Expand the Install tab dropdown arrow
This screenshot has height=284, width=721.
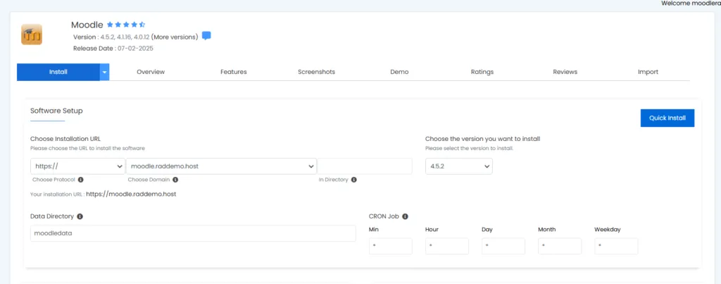pyautogui.click(x=104, y=72)
